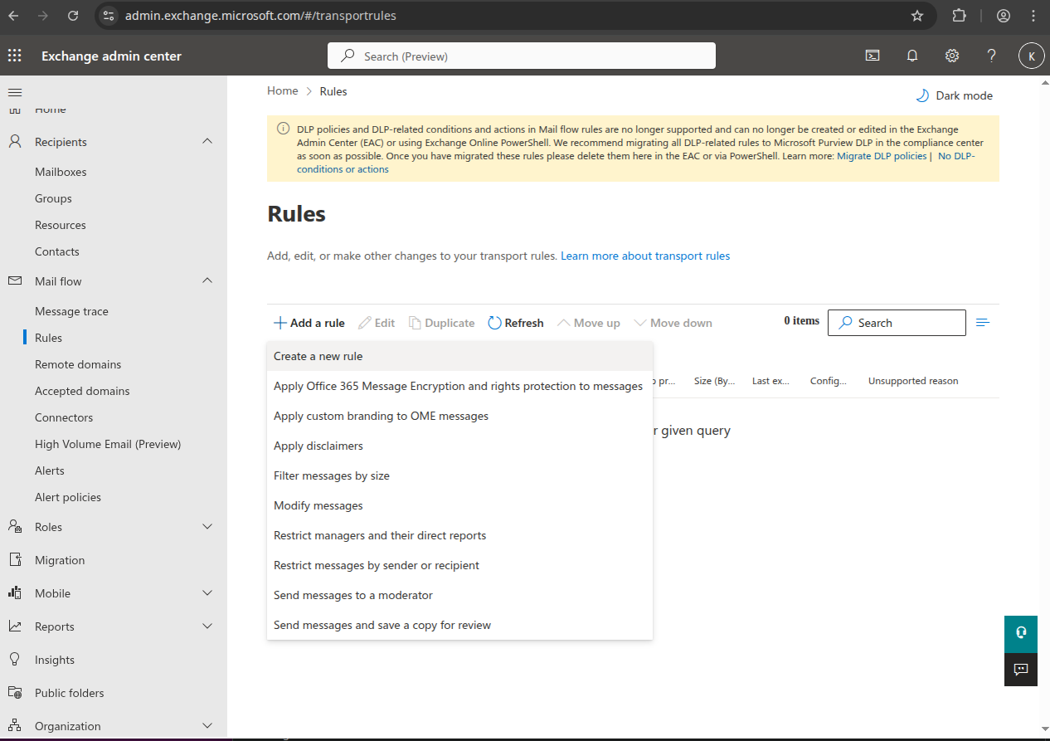Open browser extensions puzzle icon
The width and height of the screenshot is (1050, 741).
(x=960, y=16)
